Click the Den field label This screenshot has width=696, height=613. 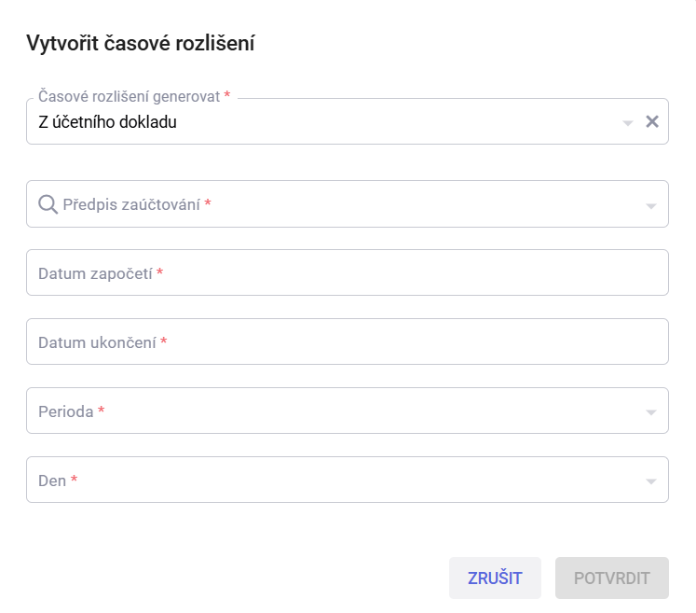tap(52, 481)
